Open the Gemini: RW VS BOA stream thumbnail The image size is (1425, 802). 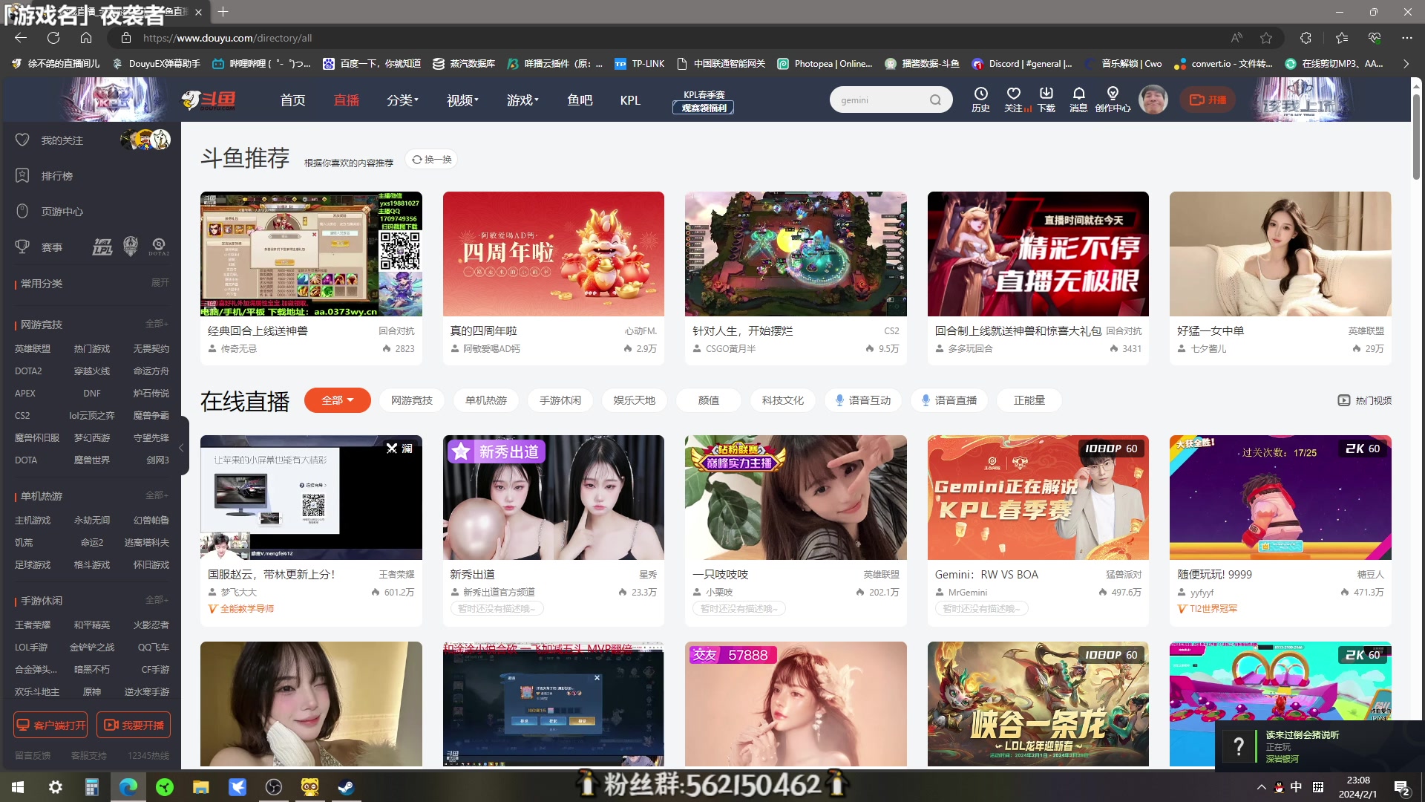point(1038,498)
